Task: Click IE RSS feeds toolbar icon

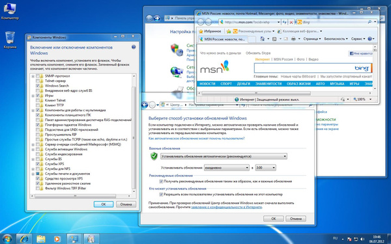Action: [274, 39]
